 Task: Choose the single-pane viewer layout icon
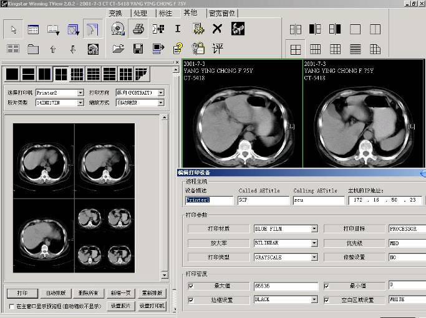355,29
